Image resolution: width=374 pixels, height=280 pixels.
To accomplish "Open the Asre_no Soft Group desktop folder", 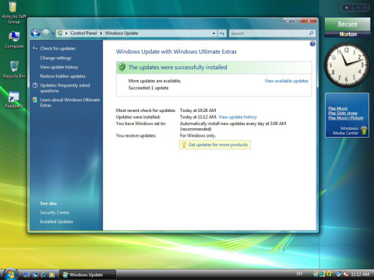I will [x=13, y=12].
